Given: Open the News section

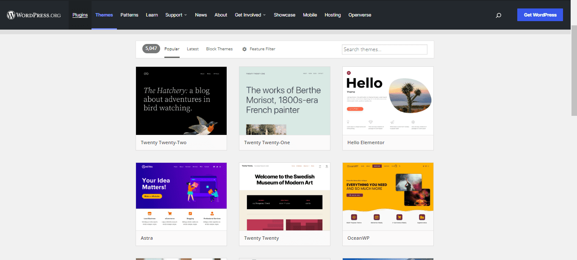Looking at the screenshot, I should pos(201,15).
